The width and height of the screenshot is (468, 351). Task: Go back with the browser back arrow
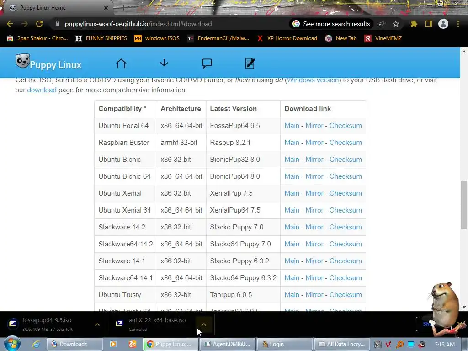pyautogui.click(x=10, y=24)
